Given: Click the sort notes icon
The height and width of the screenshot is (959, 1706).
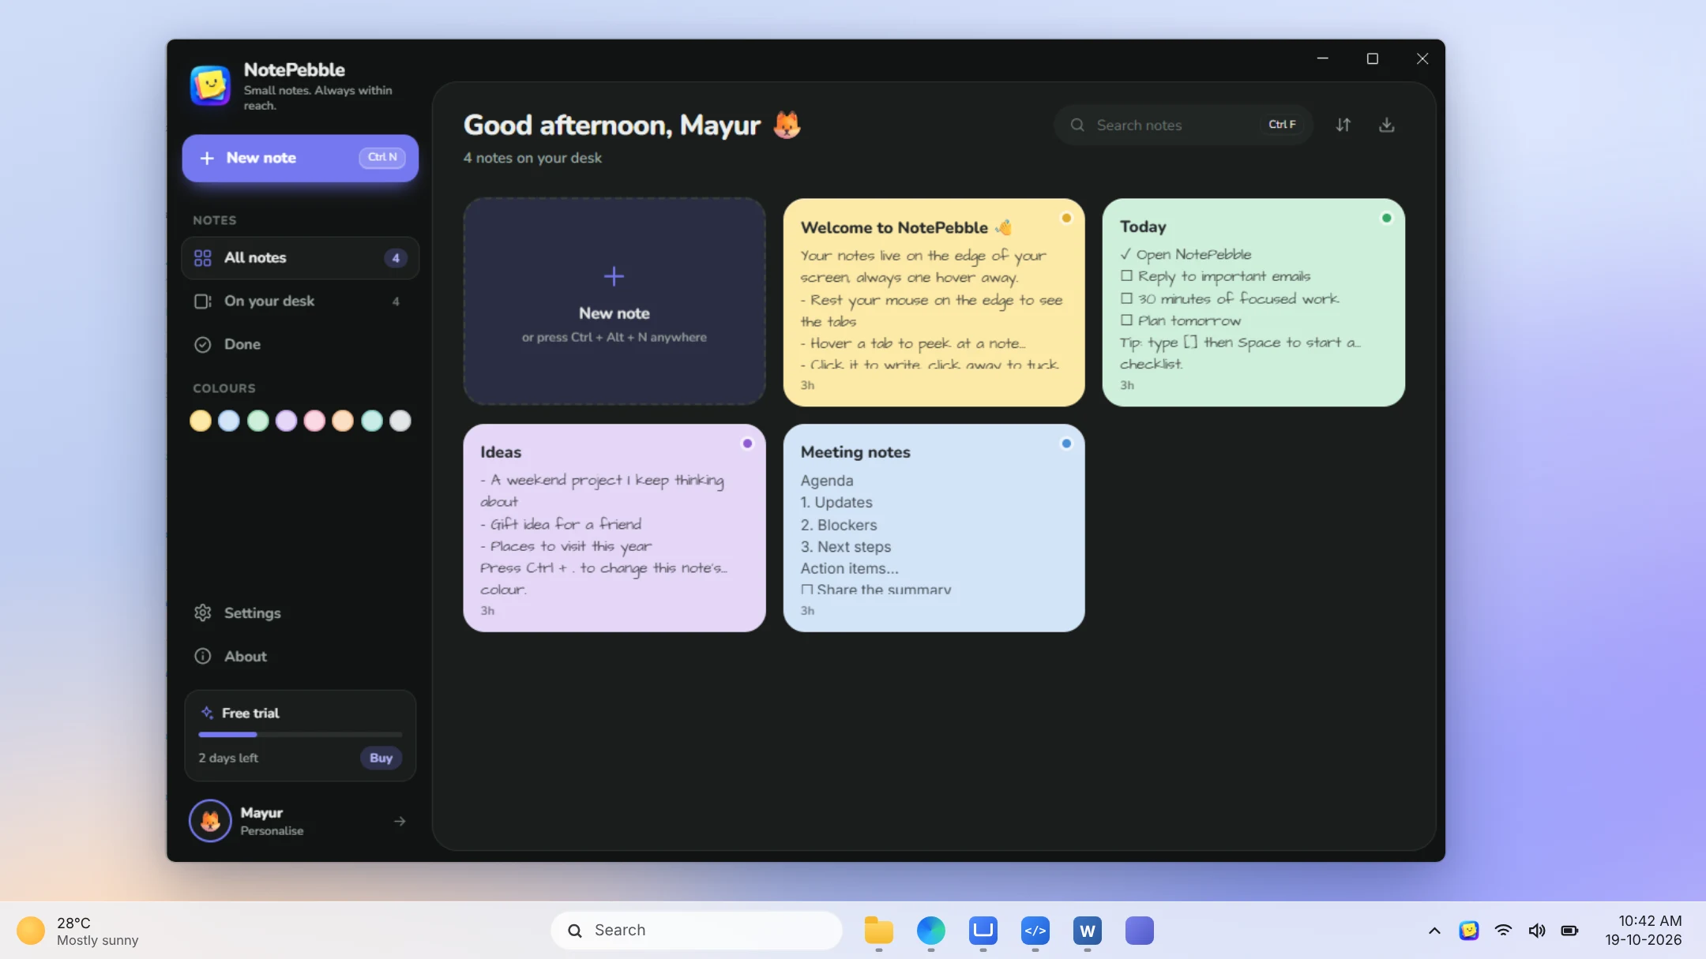Looking at the screenshot, I should (1343, 125).
